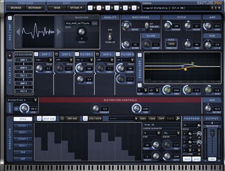The image size is (225, 171).
Task: Click the Mix Dry/Wet knob
Action: 208,108
